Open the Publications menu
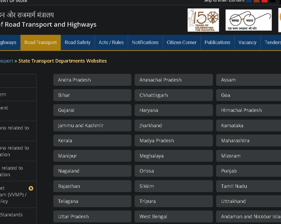Screen dimensions: 281x224 (217, 43)
